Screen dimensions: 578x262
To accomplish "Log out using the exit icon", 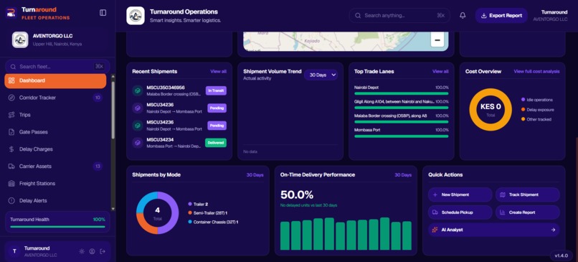I will pyautogui.click(x=103, y=251).
